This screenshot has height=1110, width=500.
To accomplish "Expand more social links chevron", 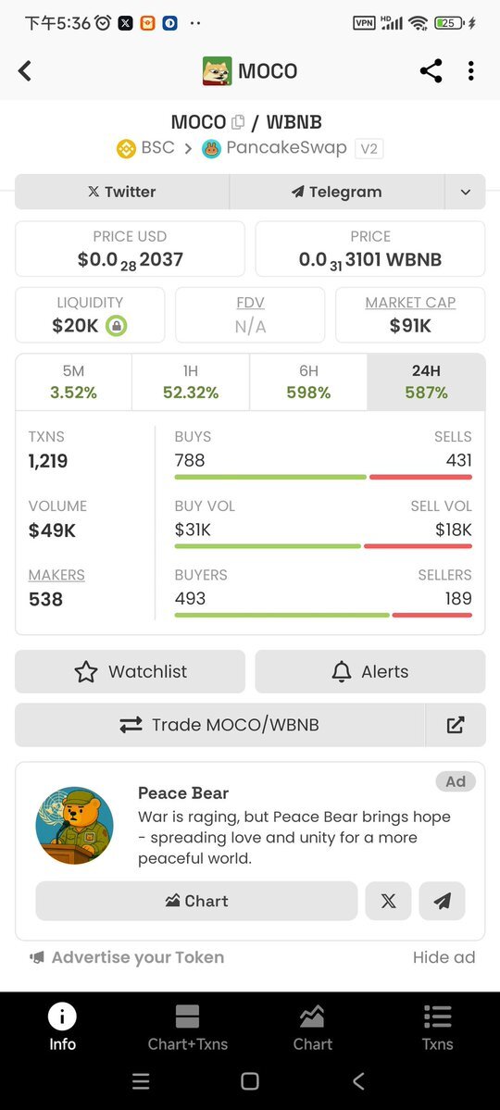I will [466, 192].
